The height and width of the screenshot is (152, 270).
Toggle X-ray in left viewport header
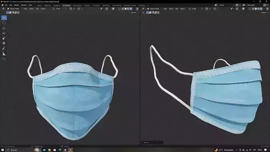[x=119, y=9]
